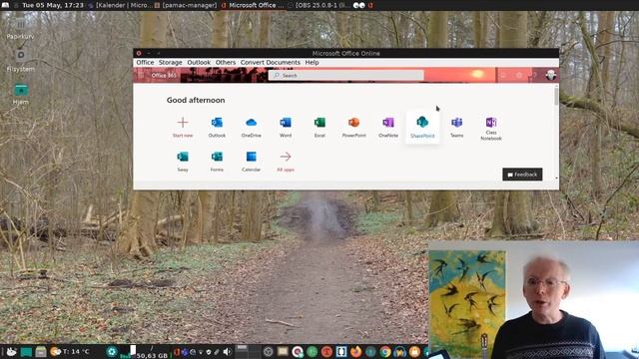
Task: Open the Office menu
Action: 145,62
